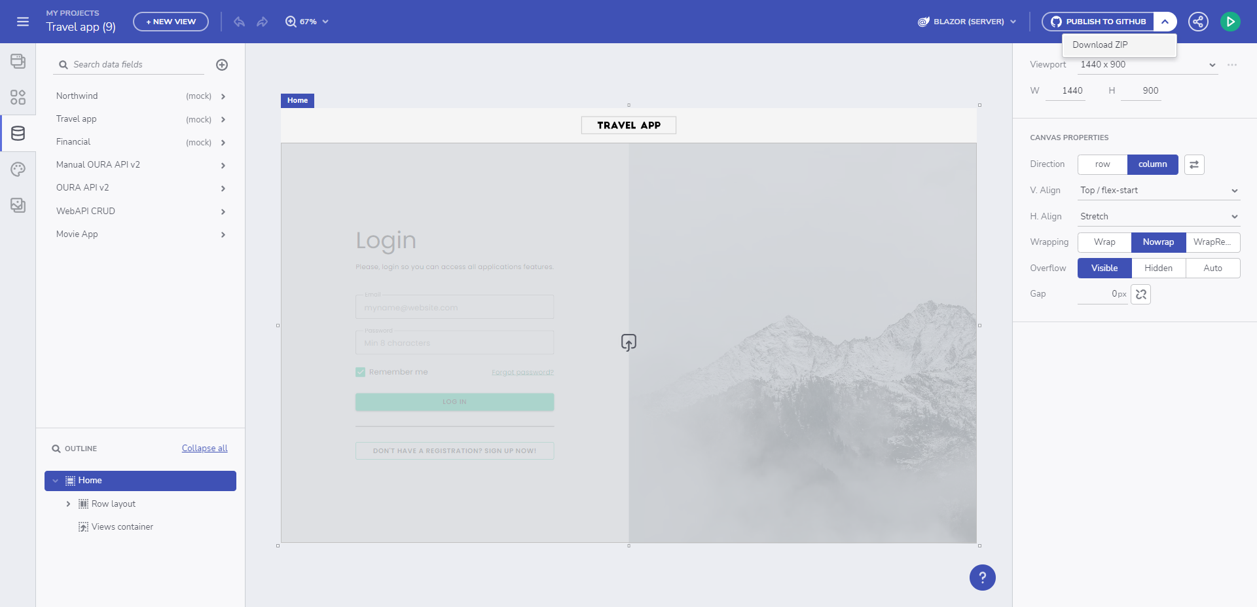Open the Blazor (Server) platform dropdown
1257x607 pixels.
pyautogui.click(x=967, y=22)
